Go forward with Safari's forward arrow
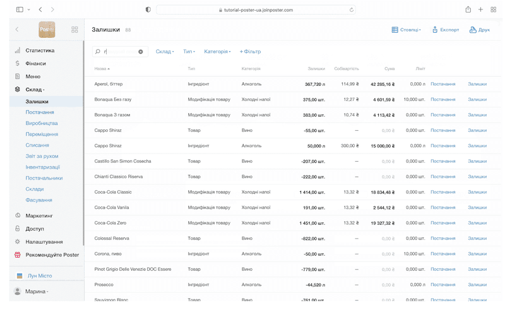The width and height of the screenshot is (505, 317). 52,9
